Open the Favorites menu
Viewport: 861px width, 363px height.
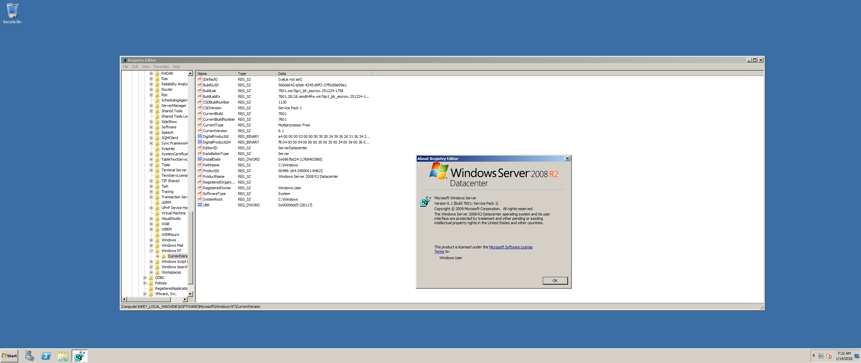[161, 67]
